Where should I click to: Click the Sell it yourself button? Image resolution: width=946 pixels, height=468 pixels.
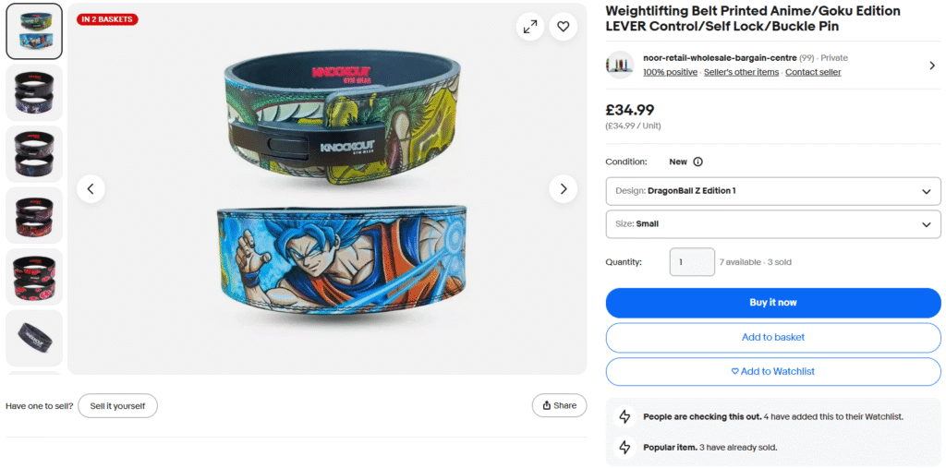(117, 406)
